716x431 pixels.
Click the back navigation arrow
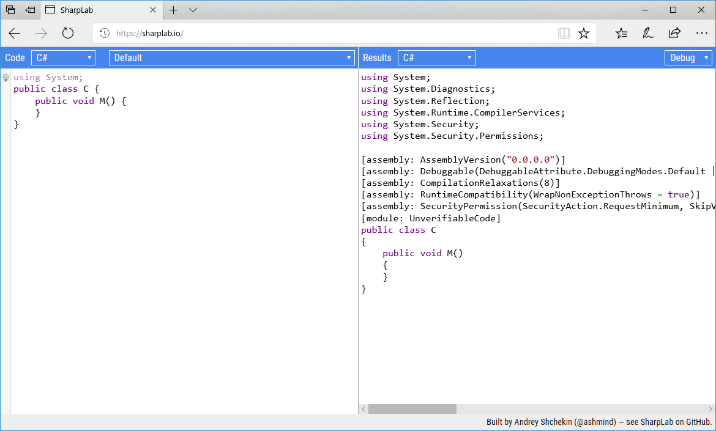(14, 33)
